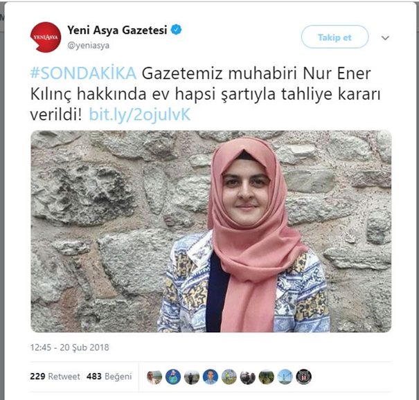Open the black-and-white group photo liker avatar
This screenshot has width=419, height=400.
coord(248,376)
